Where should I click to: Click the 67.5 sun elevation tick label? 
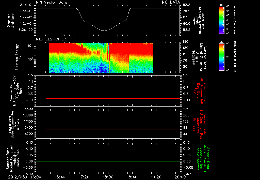point(187,17)
